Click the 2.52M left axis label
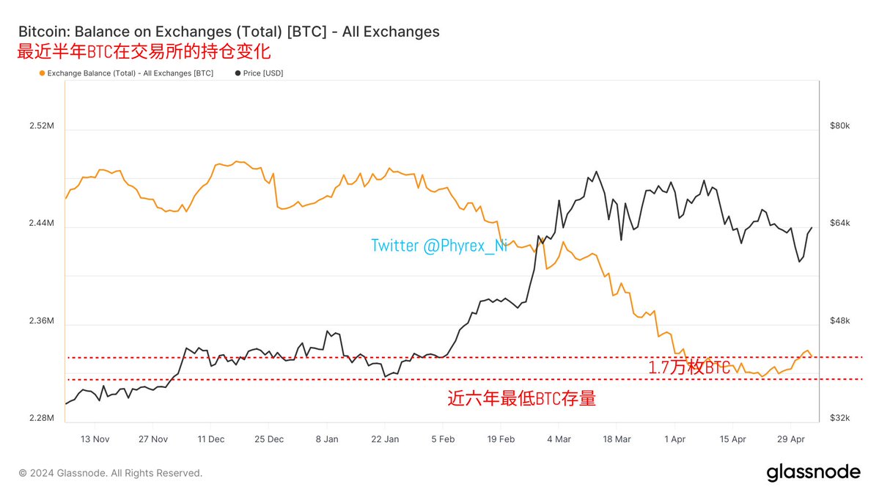 [42, 126]
